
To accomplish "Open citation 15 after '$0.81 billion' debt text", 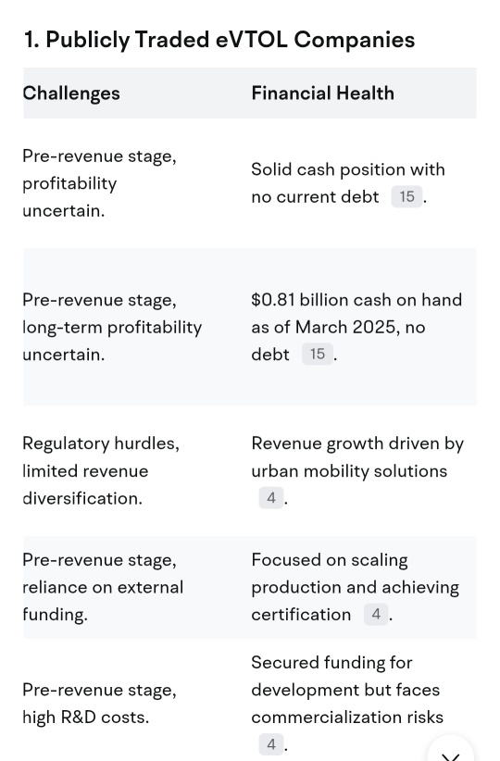I will pos(318,354).
